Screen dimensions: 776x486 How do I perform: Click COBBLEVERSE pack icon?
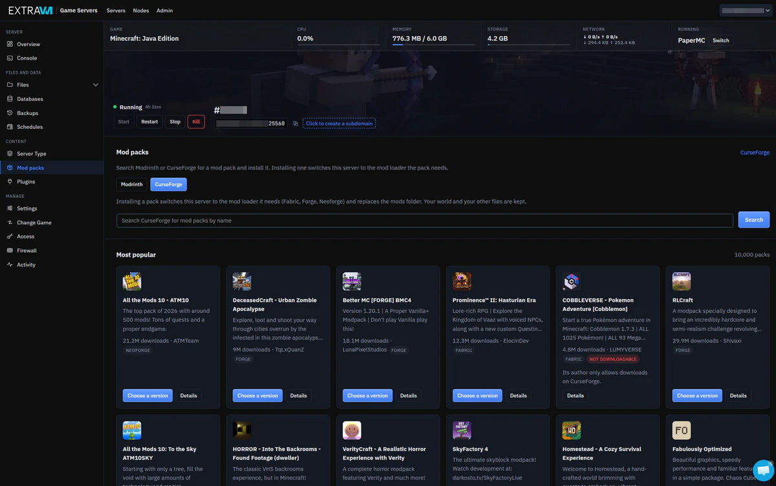[x=572, y=282]
